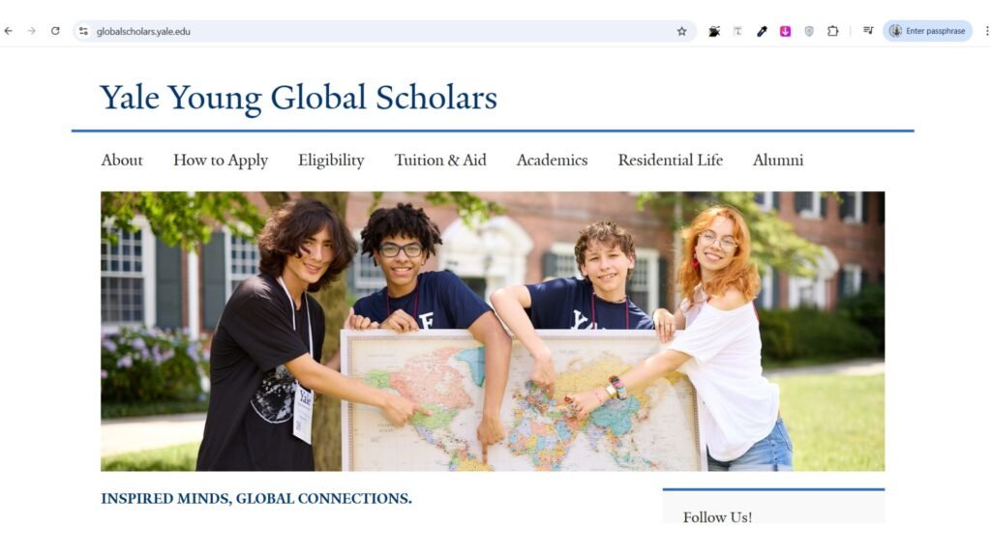This screenshot has height=557, width=991.
Task: Open the Academics section
Action: tap(552, 161)
